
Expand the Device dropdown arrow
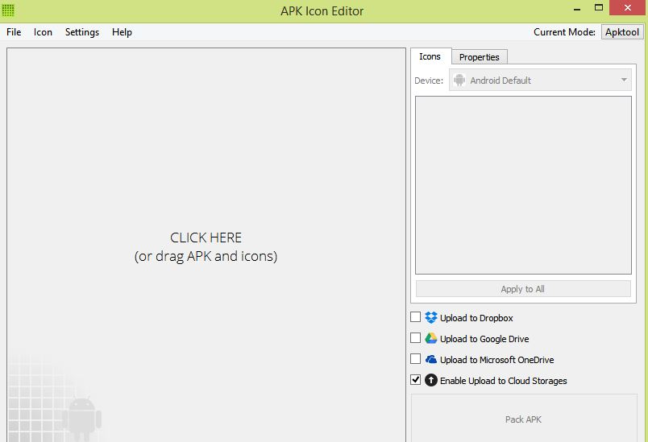(x=624, y=81)
